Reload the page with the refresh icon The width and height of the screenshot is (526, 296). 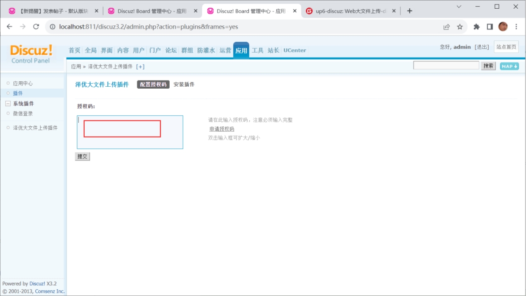click(x=36, y=27)
